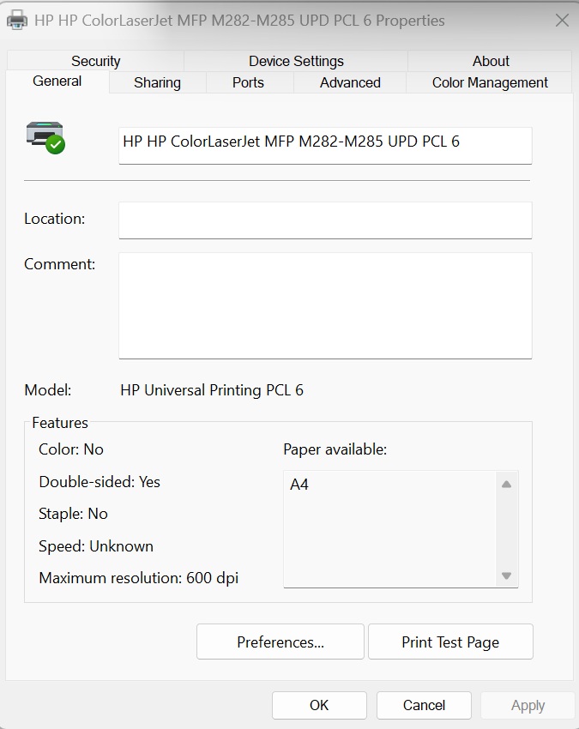
Task: Click the "Double-sided: Yes" feature text
Action: pos(100,482)
